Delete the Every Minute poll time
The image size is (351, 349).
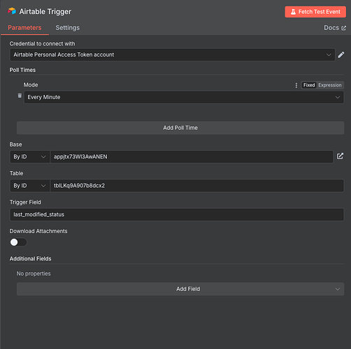pyautogui.click(x=20, y=96)
